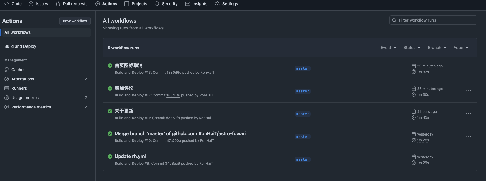486x181 pixels.
Task: Open workflow run 关于更新
Action: pyautogui.click(x=124, y=111)
